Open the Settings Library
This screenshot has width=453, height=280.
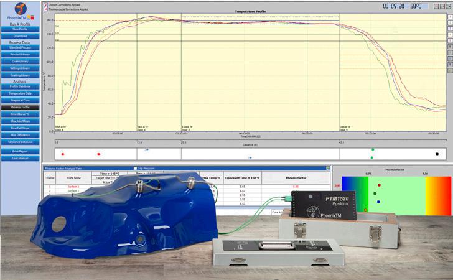20,68
